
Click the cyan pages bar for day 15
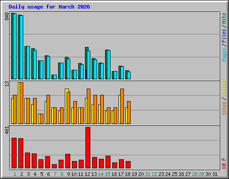pyautogui.click(x=109, y=64)
